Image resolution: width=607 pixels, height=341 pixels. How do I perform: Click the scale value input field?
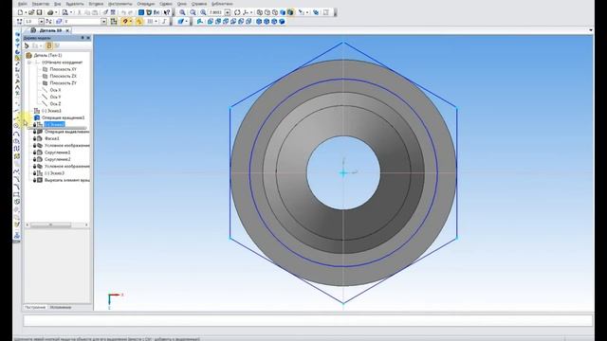(216, 12)
